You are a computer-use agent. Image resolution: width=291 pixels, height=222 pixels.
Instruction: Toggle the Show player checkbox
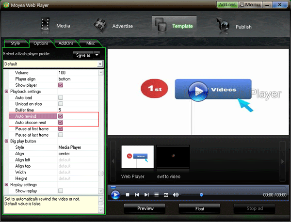tap(61, 85)
